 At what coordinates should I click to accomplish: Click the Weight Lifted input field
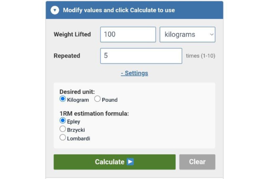[x=128, y=34]
